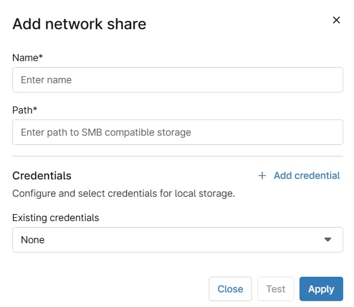Select the None value in credentials combo
The width and height of the screenshot is (354, 307).
33,240
